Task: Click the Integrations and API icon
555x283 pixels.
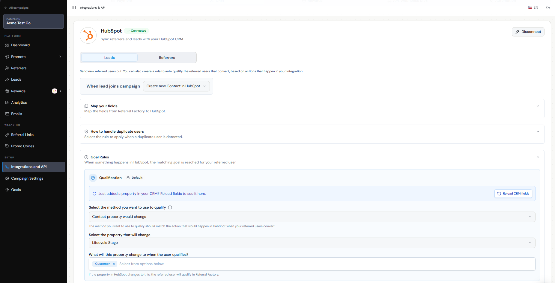Action: click(x=7, y=167)
